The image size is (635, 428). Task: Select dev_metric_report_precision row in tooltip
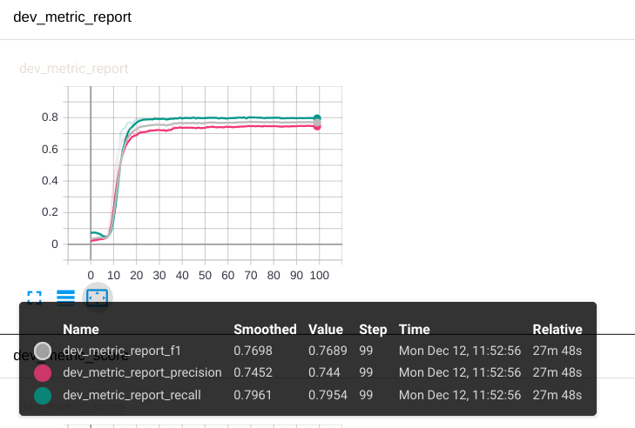coord(307,372)
